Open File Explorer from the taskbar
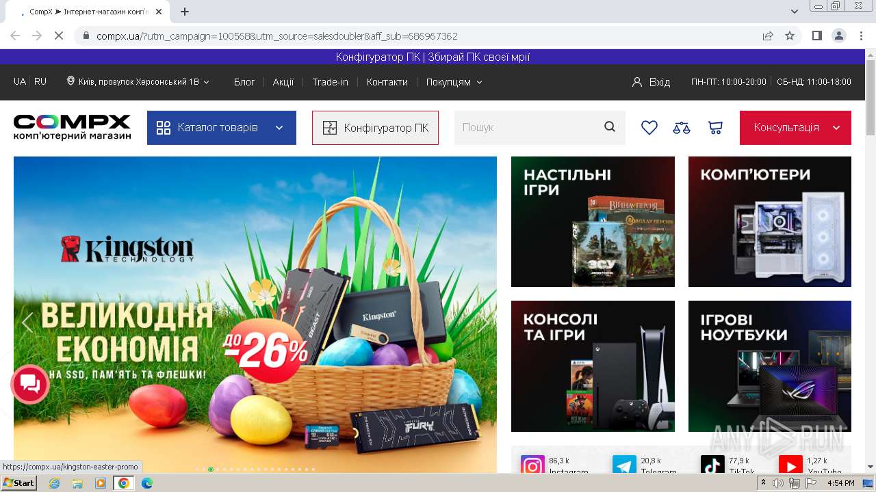This screenshot has height=492, width=876. pos(77,483)
